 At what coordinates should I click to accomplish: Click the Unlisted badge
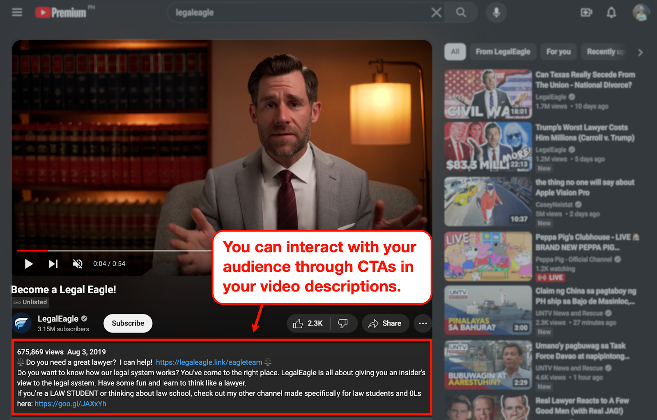[30, 302]
